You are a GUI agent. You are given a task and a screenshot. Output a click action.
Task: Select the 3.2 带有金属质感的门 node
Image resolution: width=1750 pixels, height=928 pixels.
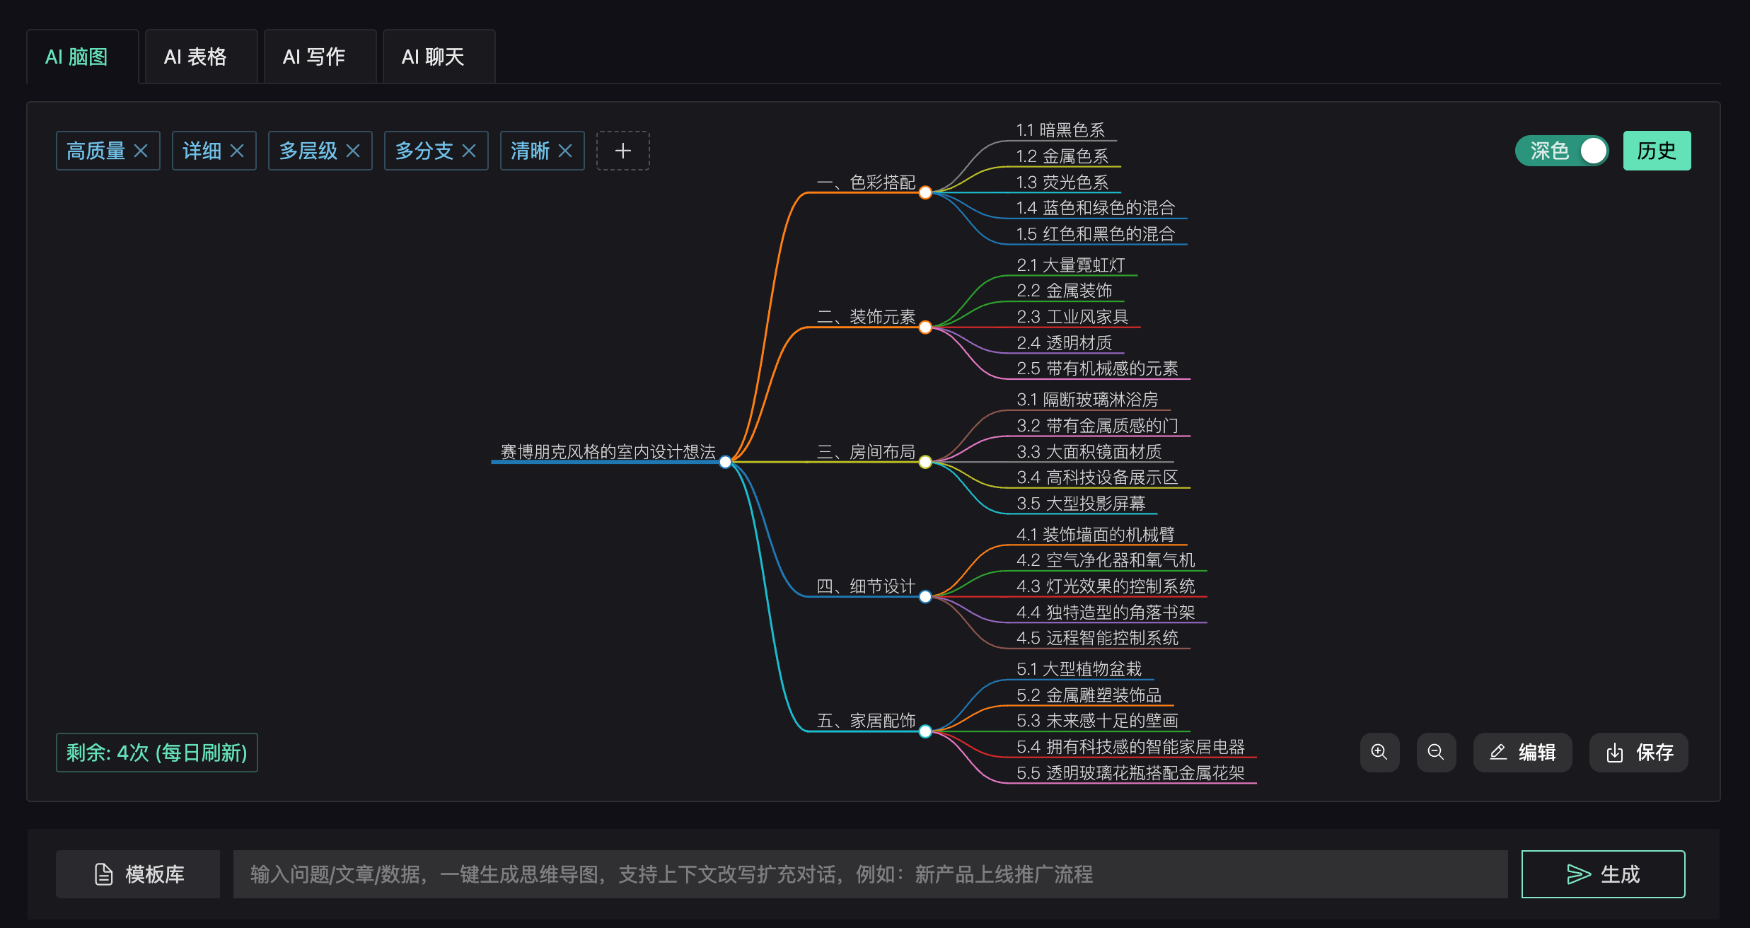coord(1098,426)
